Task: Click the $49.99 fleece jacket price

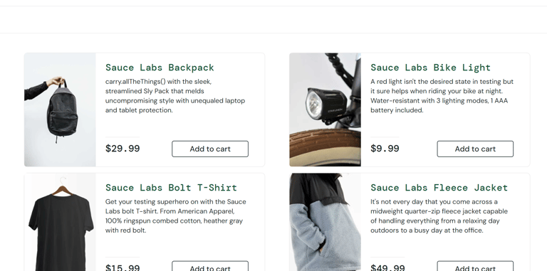Action: [388, 267]
